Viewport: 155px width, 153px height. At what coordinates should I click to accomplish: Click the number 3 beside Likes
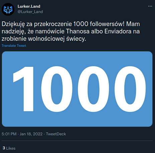pyautogui.click(x=4, y=148)
